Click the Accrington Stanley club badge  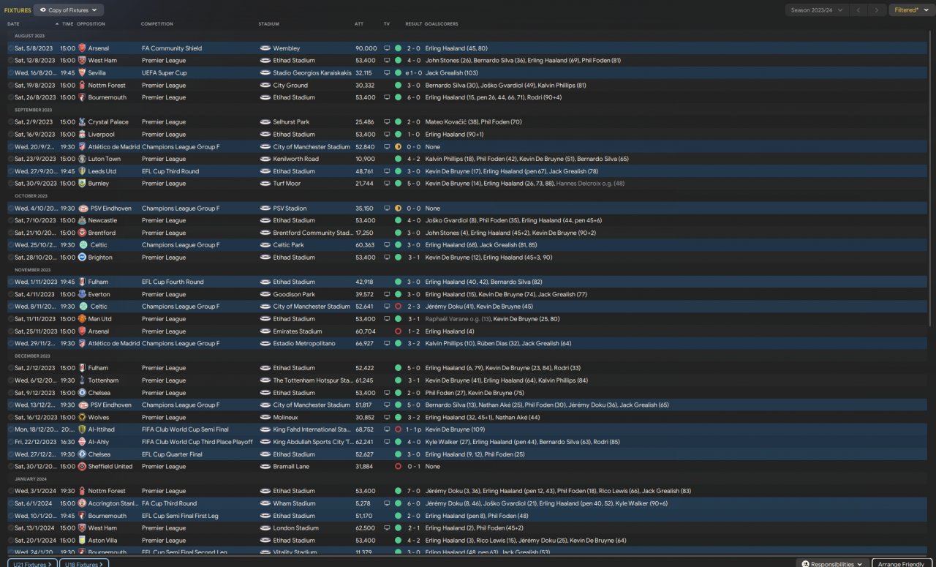[x=83, y=503]
